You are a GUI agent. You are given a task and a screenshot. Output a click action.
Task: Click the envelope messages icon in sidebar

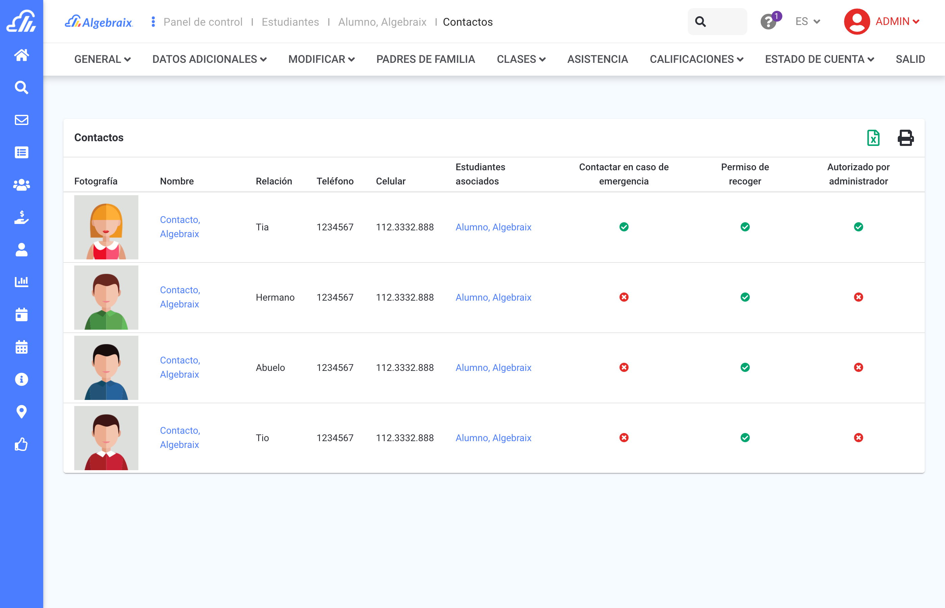point(21,120)
